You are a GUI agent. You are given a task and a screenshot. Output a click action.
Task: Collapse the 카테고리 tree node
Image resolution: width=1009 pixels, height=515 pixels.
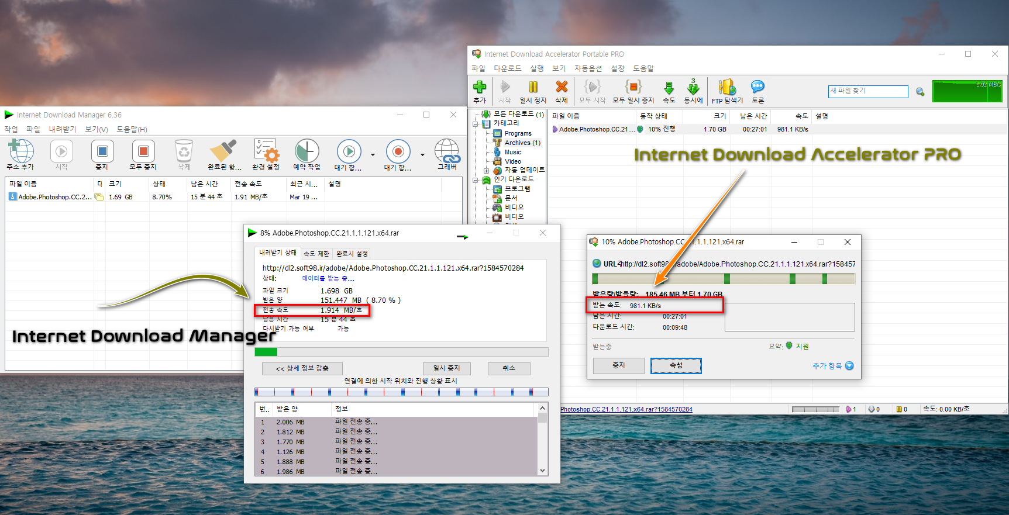coord(476,124)
